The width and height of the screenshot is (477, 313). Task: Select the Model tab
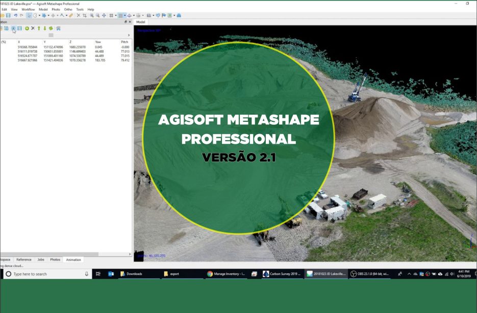tap(140, 22)
